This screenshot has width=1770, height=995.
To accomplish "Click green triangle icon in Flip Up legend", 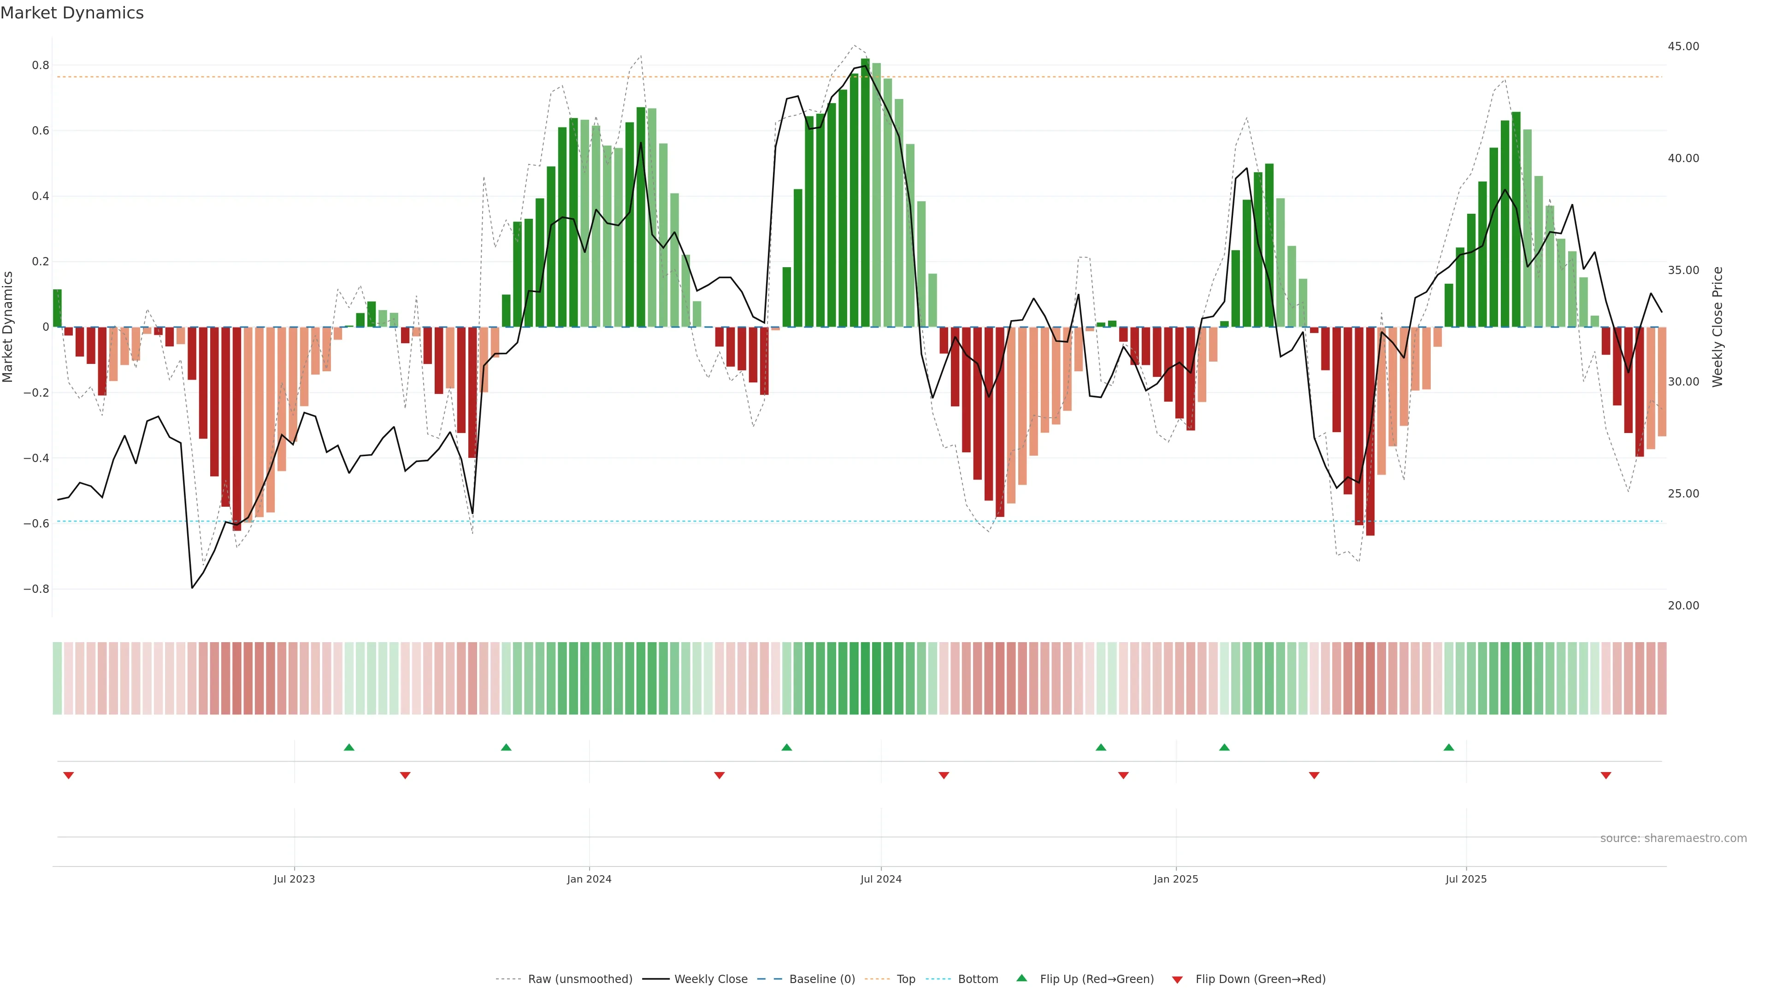I will pos(1022,978).
